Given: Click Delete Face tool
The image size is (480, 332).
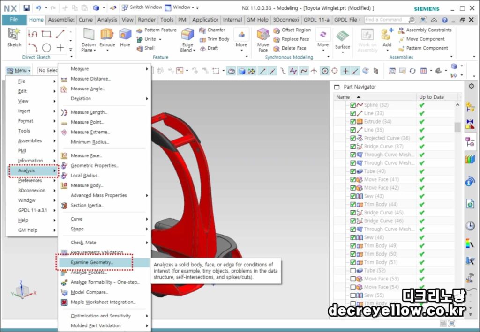Looking at the screenshot, I should (290, 48).
